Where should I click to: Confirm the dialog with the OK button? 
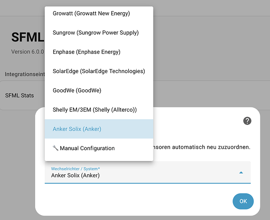pyautogui.click(x=243, y=201)
